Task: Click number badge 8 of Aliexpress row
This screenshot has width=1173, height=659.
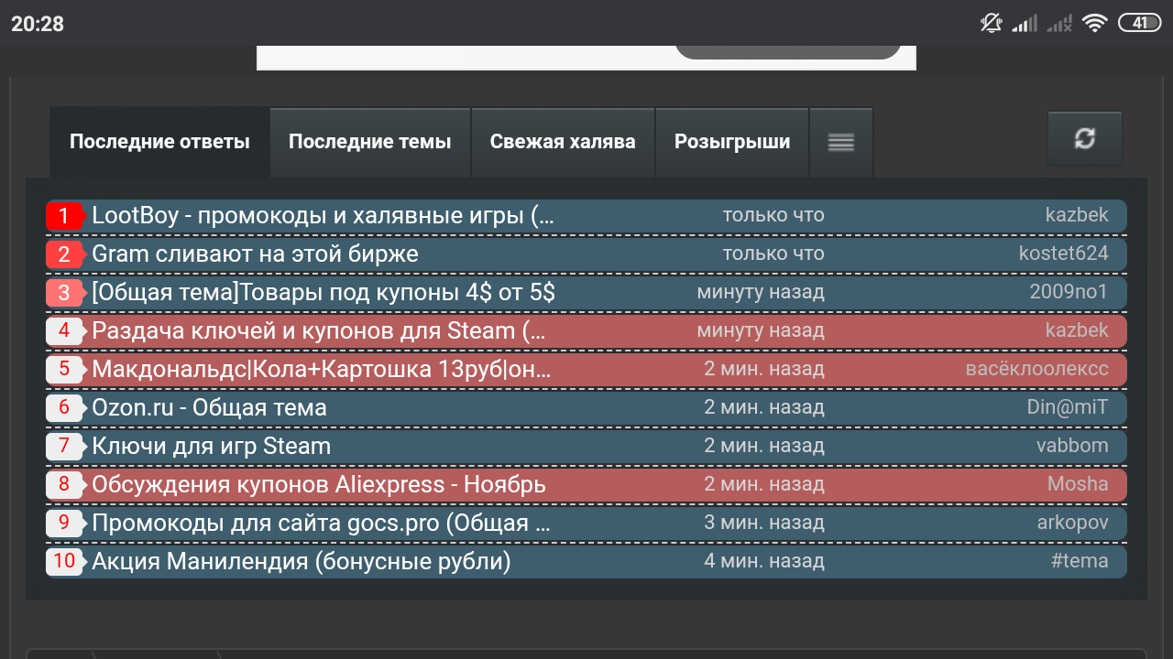Action: click(64, 485)
